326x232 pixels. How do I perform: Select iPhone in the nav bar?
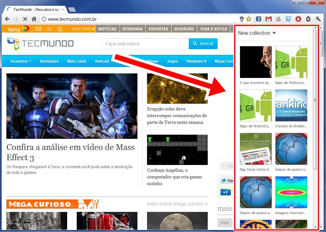click(x=152, y=61)
